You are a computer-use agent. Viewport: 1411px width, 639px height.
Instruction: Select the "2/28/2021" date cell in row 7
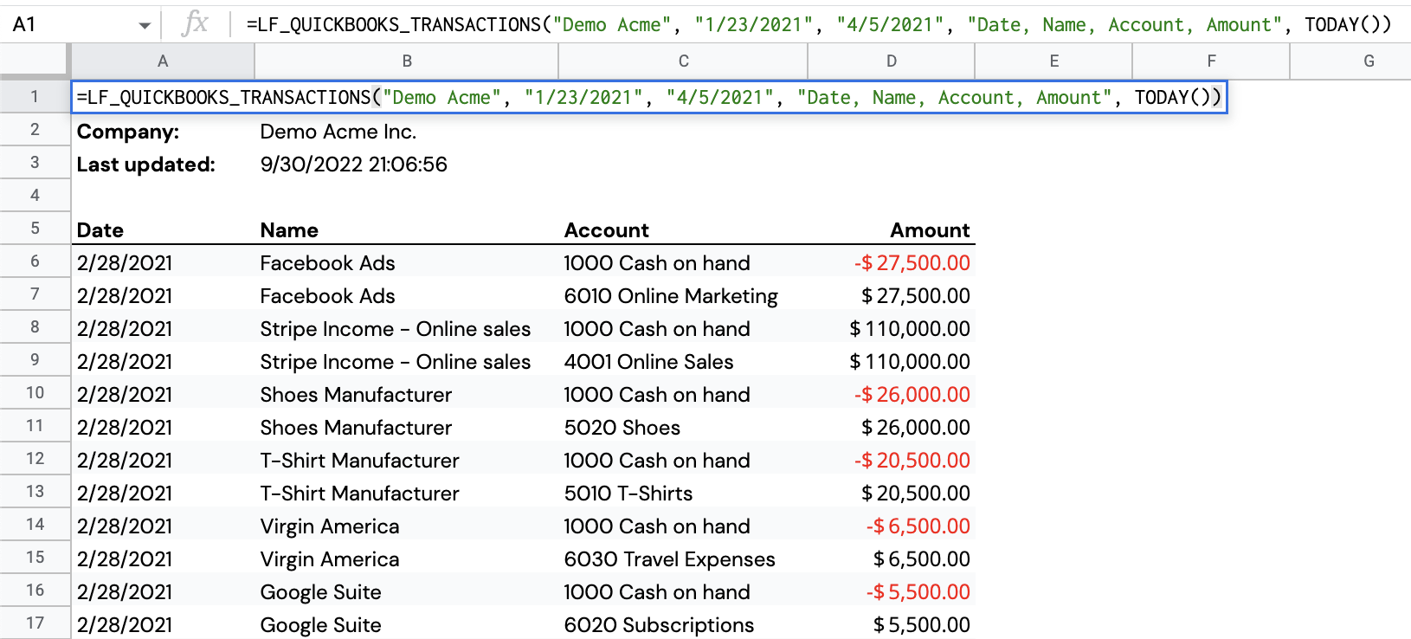[x=163, y=295]
